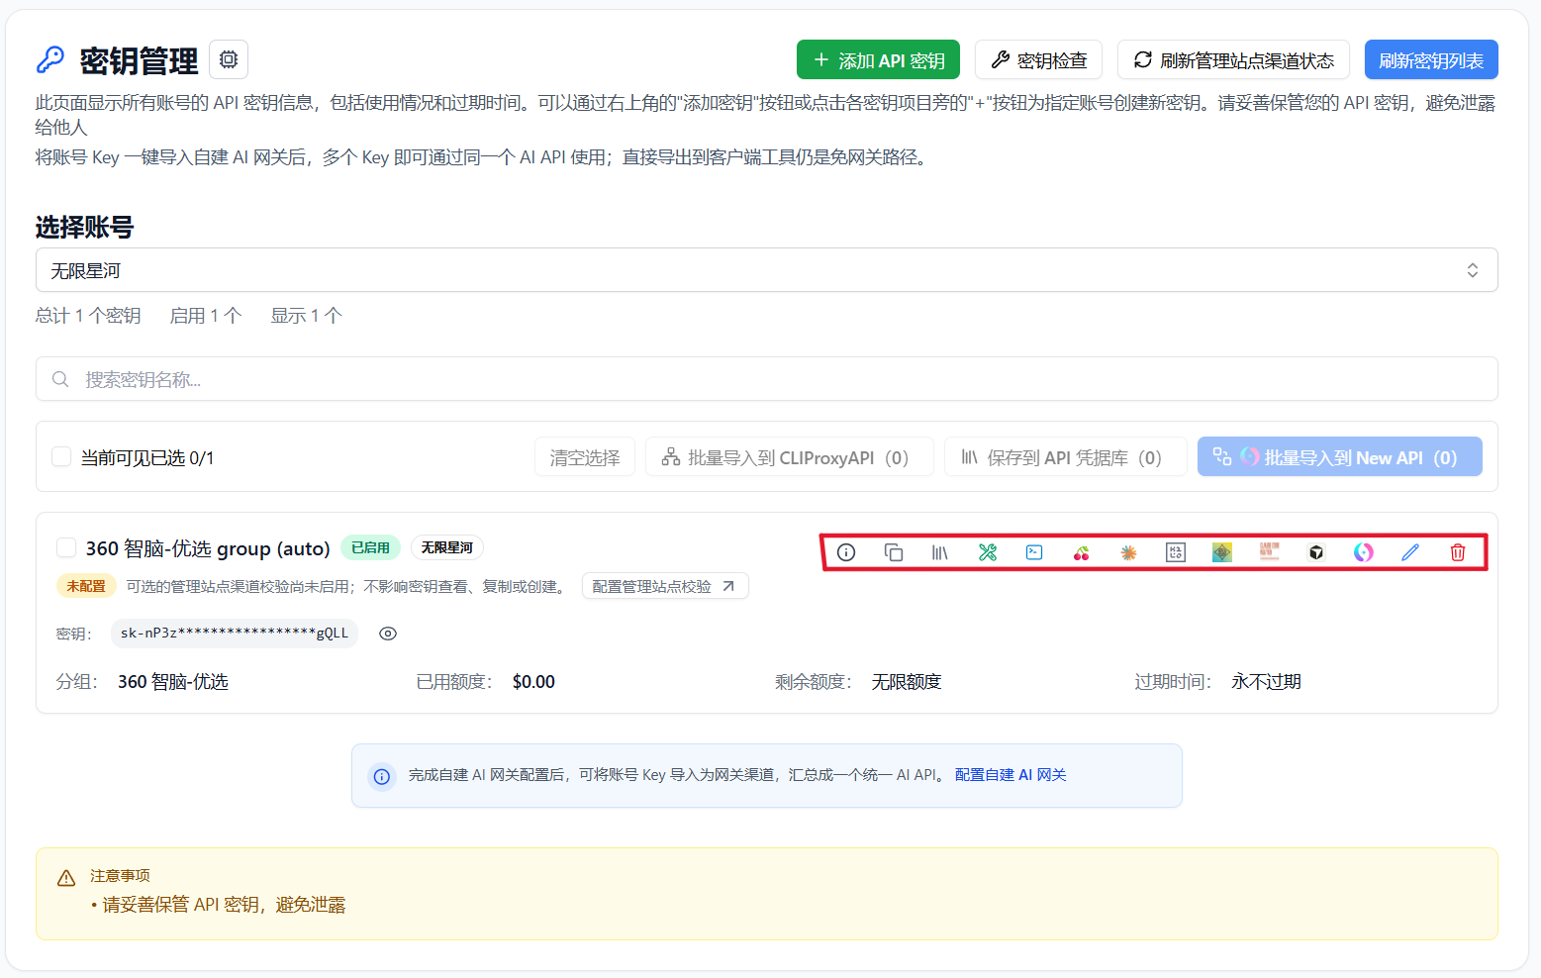Screen dimensions: 1541x978
Task: Export key to Cherry Studio cherry icon
Action: pos(1082,552)
